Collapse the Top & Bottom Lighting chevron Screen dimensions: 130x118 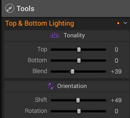[125, 23]
